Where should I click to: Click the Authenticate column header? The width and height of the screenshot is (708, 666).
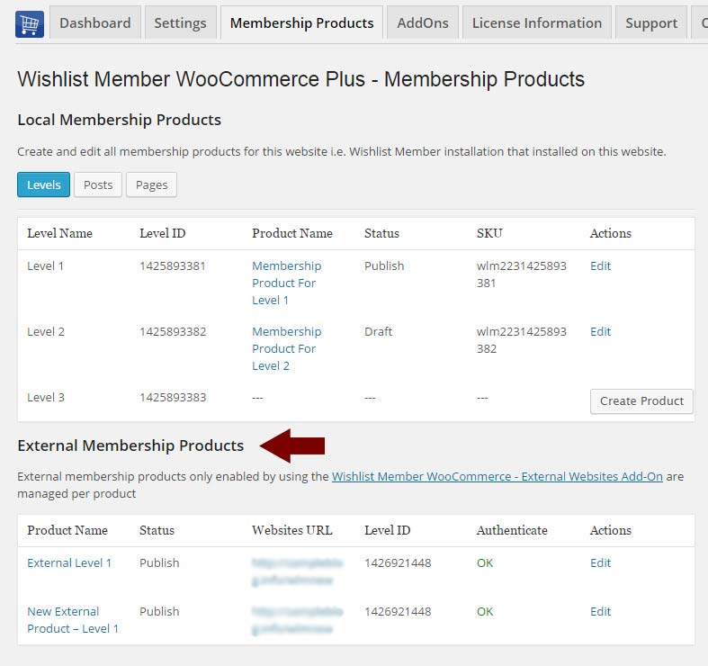click(x=512, y=530)
